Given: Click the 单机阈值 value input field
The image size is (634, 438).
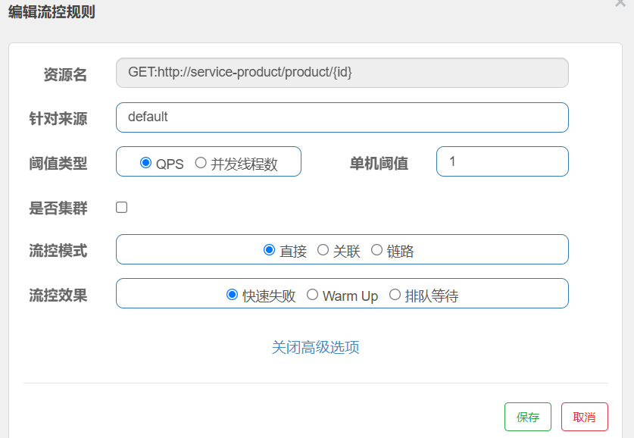Looking at the screenshot, I should click(x=502, y=161).
